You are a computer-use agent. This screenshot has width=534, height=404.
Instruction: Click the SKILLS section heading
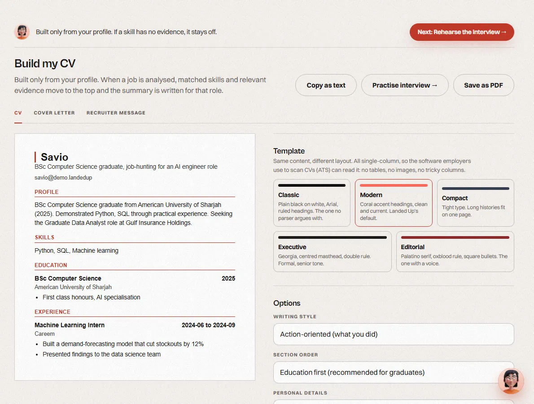[x=44, y=237]
